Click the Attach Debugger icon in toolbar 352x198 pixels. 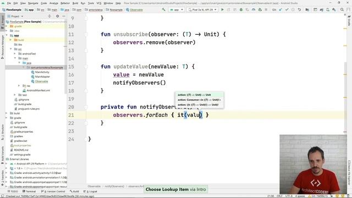point(260,10)
